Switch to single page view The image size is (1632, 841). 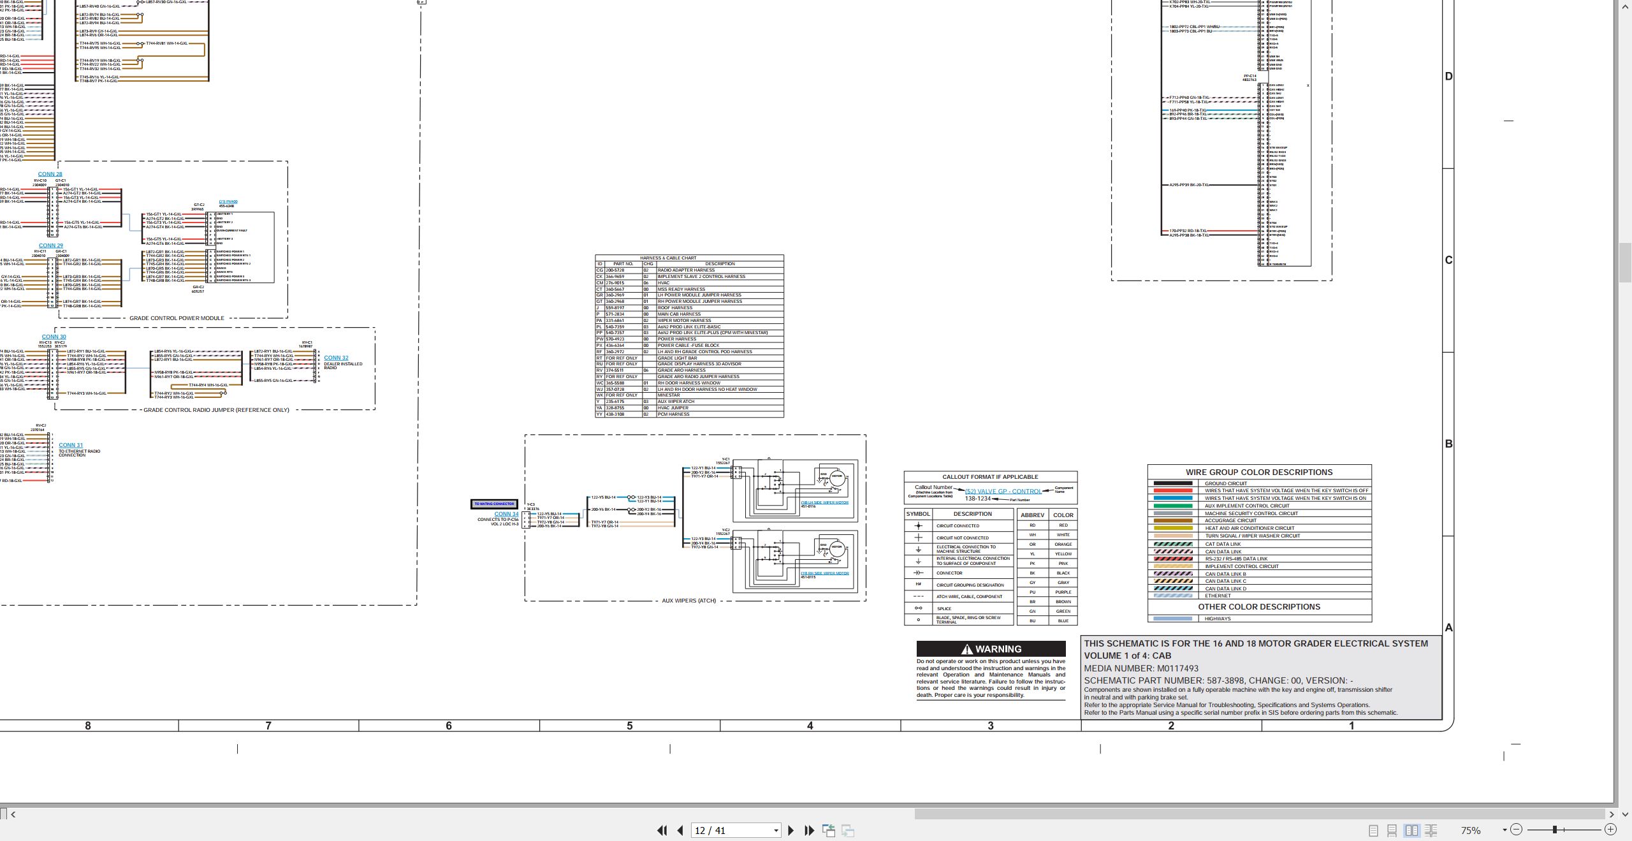coord(1373,830)
